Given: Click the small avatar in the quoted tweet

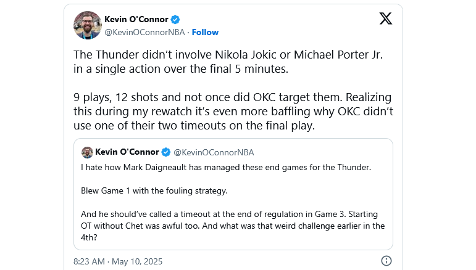Looking at the screenshot, I should click(x=87, y=152).
